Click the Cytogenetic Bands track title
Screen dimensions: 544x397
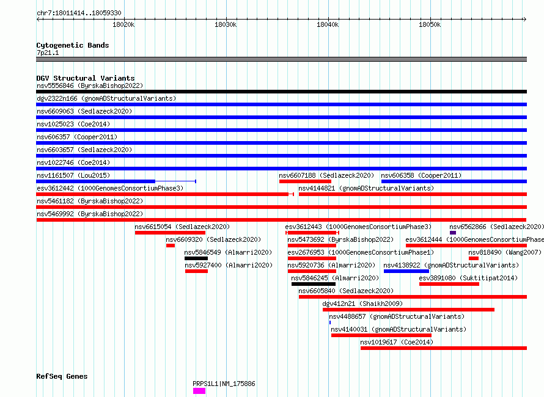pos(73,45)
